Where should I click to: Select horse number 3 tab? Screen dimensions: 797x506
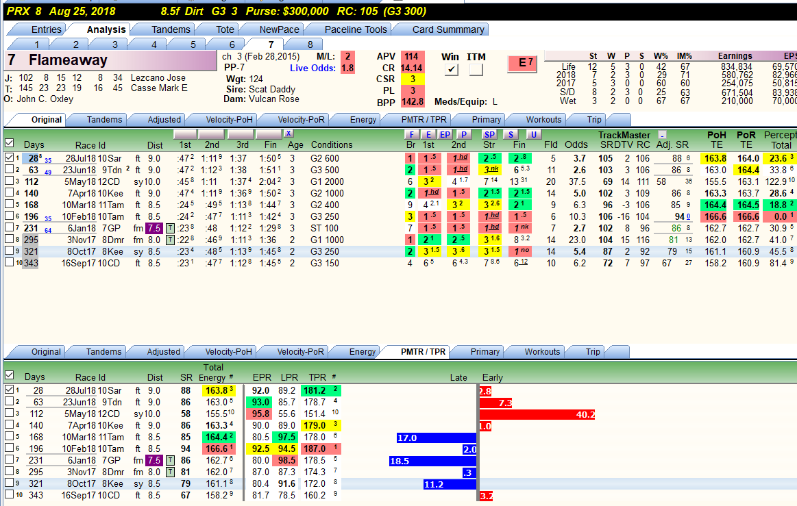[x=115, y=45]
